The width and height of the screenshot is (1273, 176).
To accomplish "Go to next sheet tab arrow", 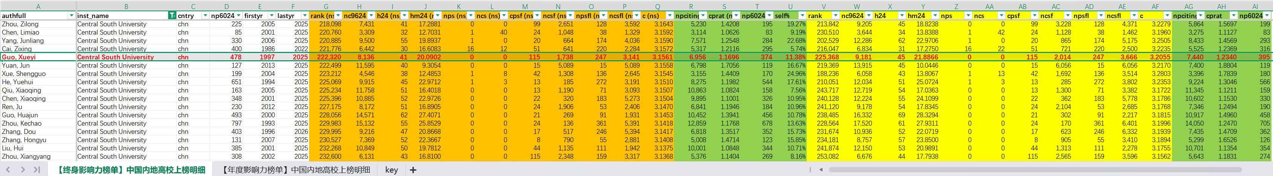I will pos(23,170).
